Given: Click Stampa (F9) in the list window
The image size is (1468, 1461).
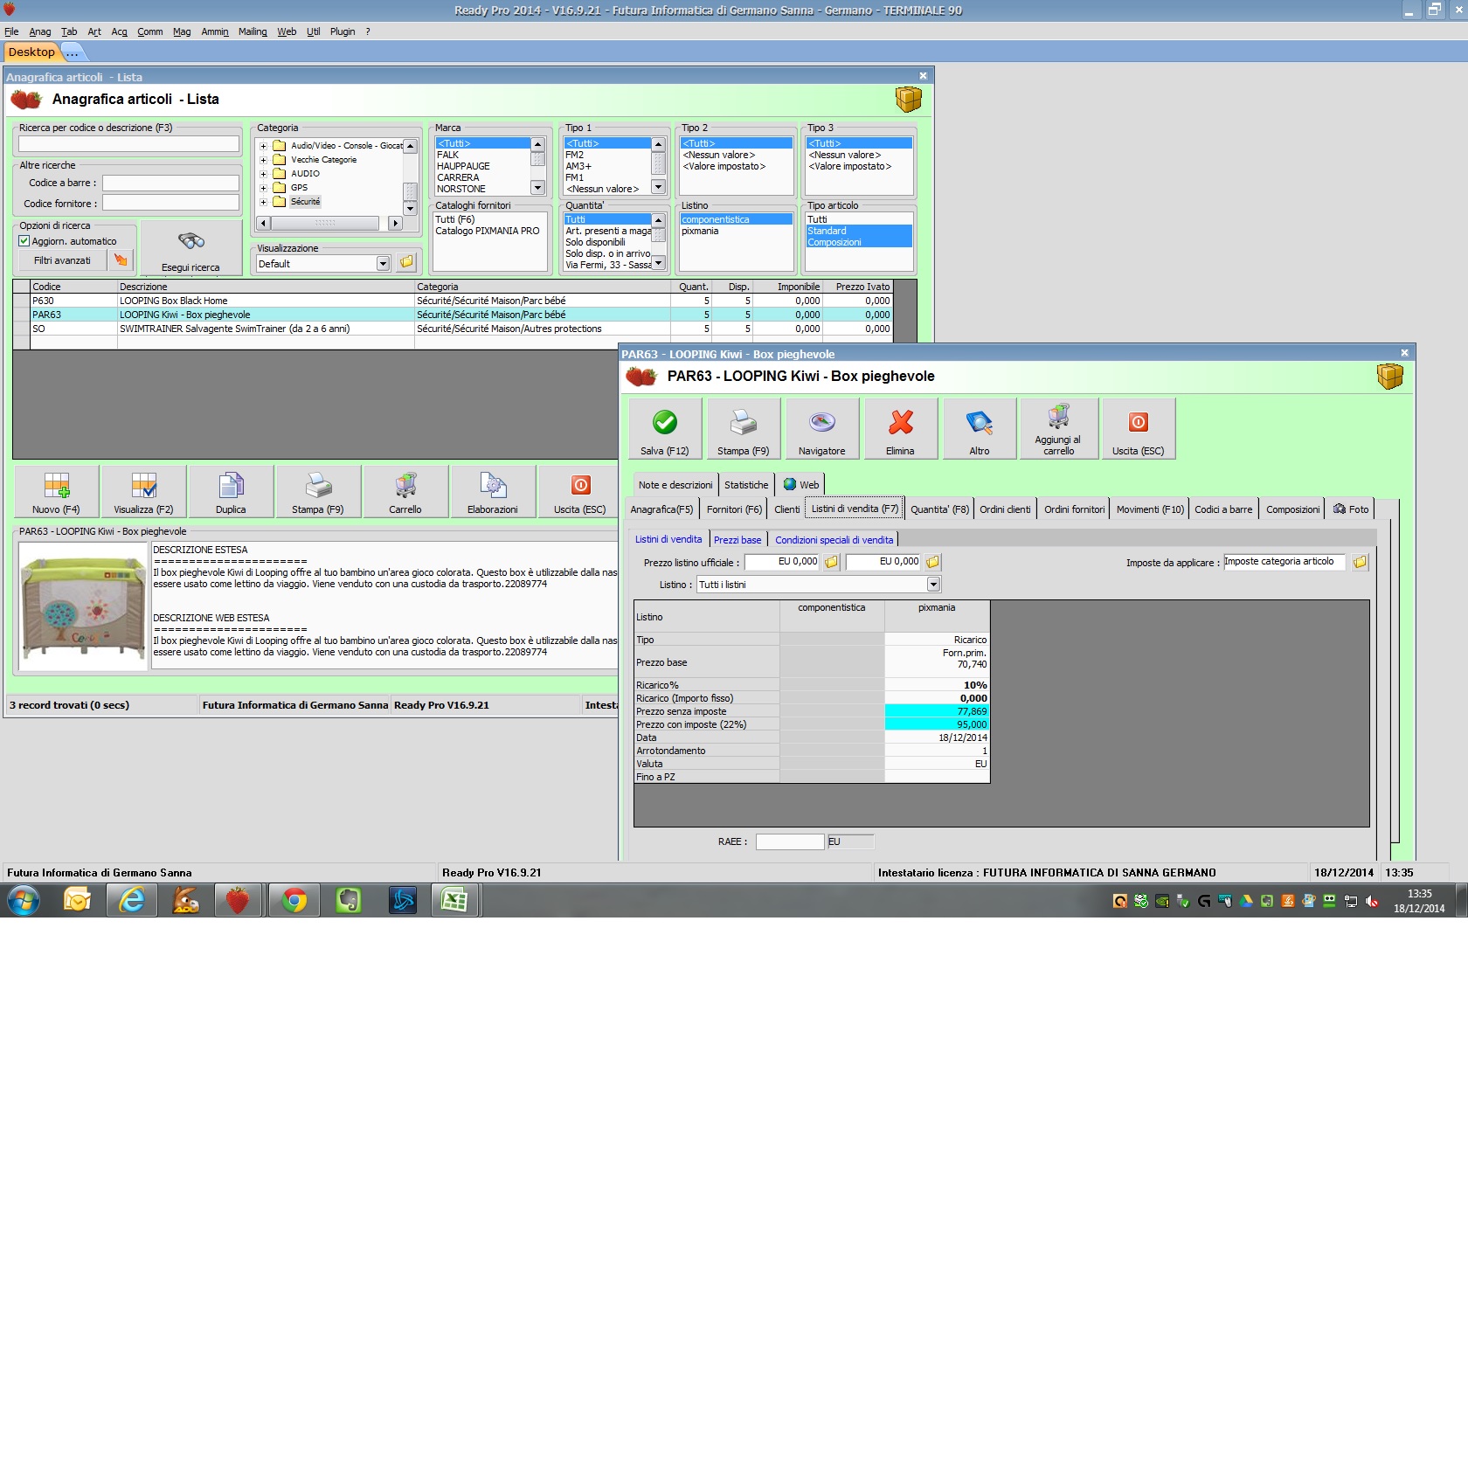Looking at the screenshot, I should point(318,491).
